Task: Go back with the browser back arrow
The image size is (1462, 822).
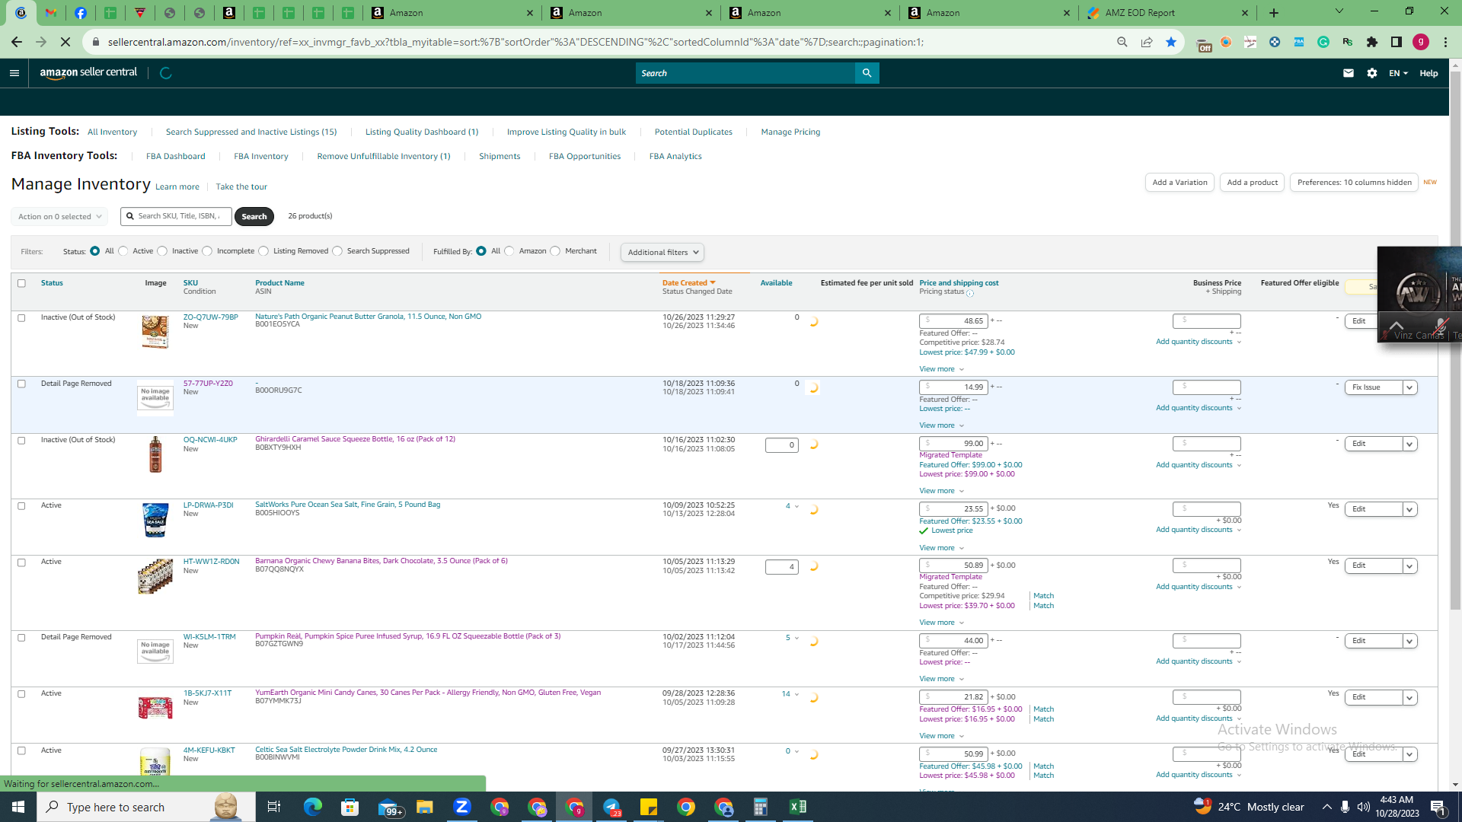Action: click(16, 42)
